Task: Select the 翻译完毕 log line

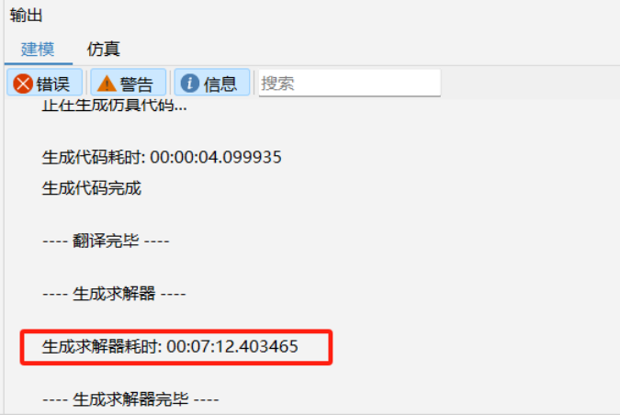Action: pos(106,241)
